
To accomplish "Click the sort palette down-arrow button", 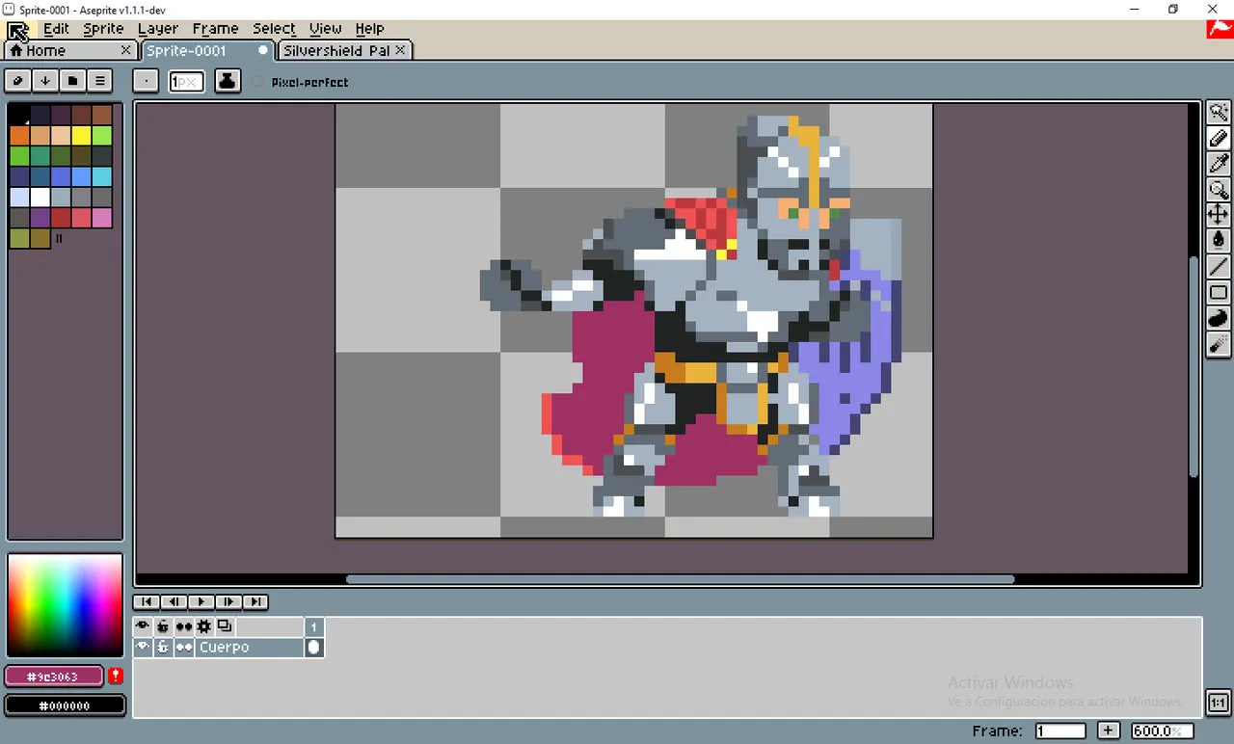I will 45,81.
